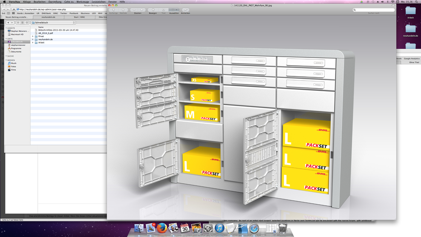This screenshot has height=237, width=421.
Task: Click the volume icon in menu bar
Action: point(382,2)
